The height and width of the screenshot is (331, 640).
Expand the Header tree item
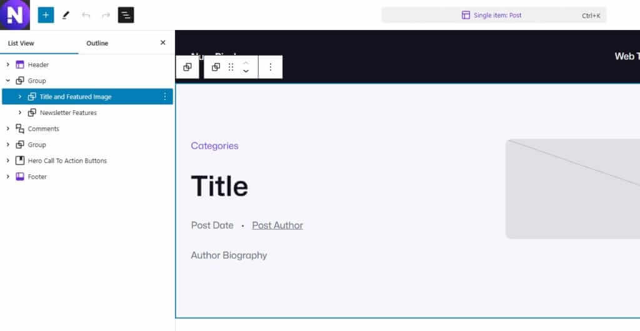tap(7, 65)
